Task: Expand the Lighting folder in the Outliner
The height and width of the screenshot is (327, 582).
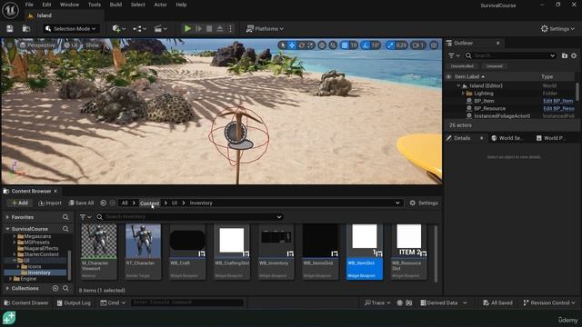Action: (x=463, y=94)
